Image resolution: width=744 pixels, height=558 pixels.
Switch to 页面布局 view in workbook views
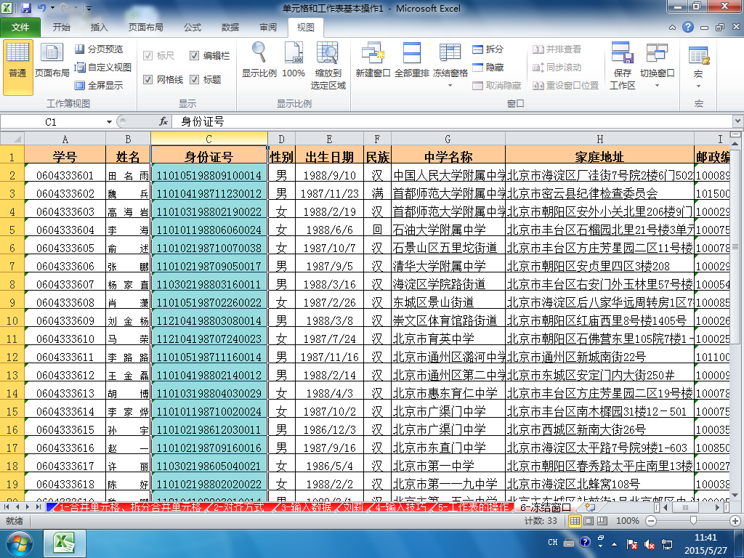[x=52, y=61]
